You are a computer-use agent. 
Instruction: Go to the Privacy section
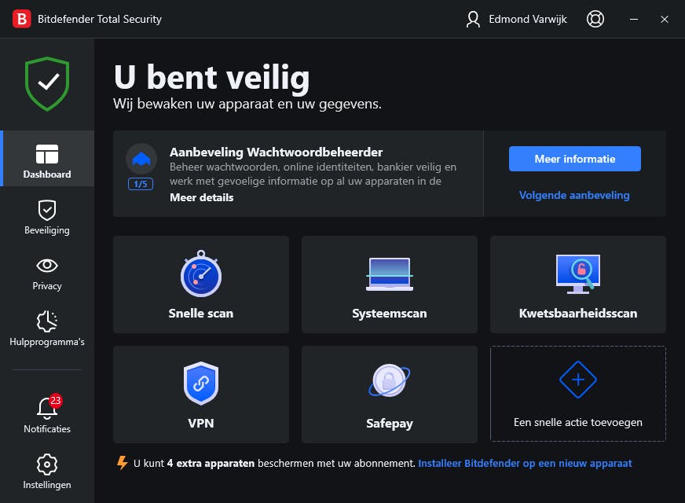(x=47, y=272)
